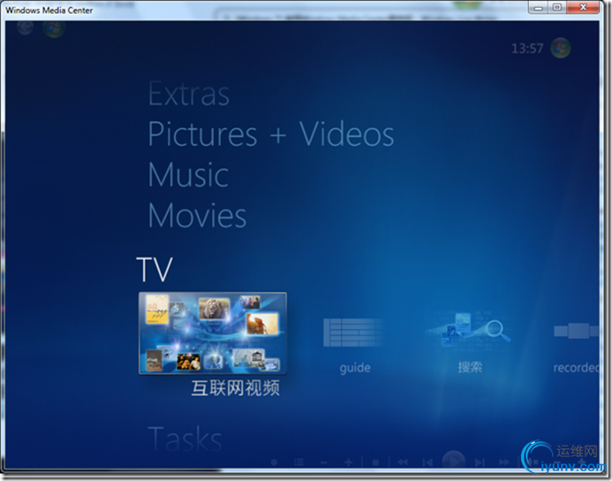612x481 pixels.
Task: Select the Pictures + Videos menu strip
Action: pyautogui.click(x=271, y=134)
